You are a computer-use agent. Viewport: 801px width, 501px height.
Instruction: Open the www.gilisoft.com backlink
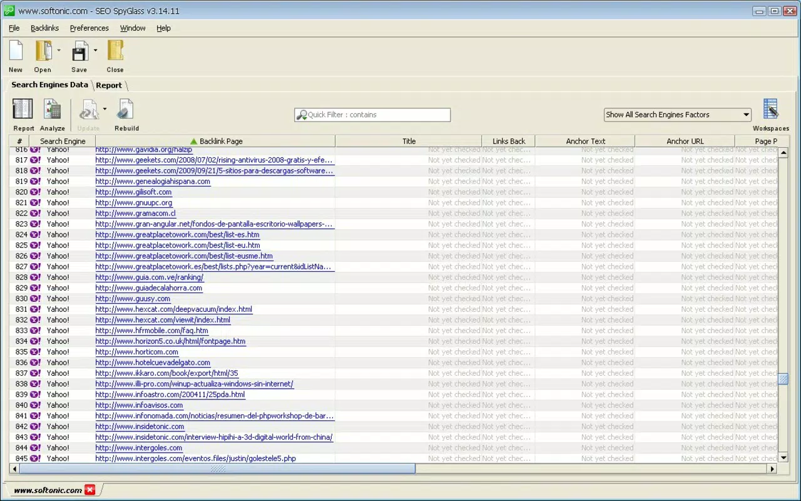click(133, 192)
